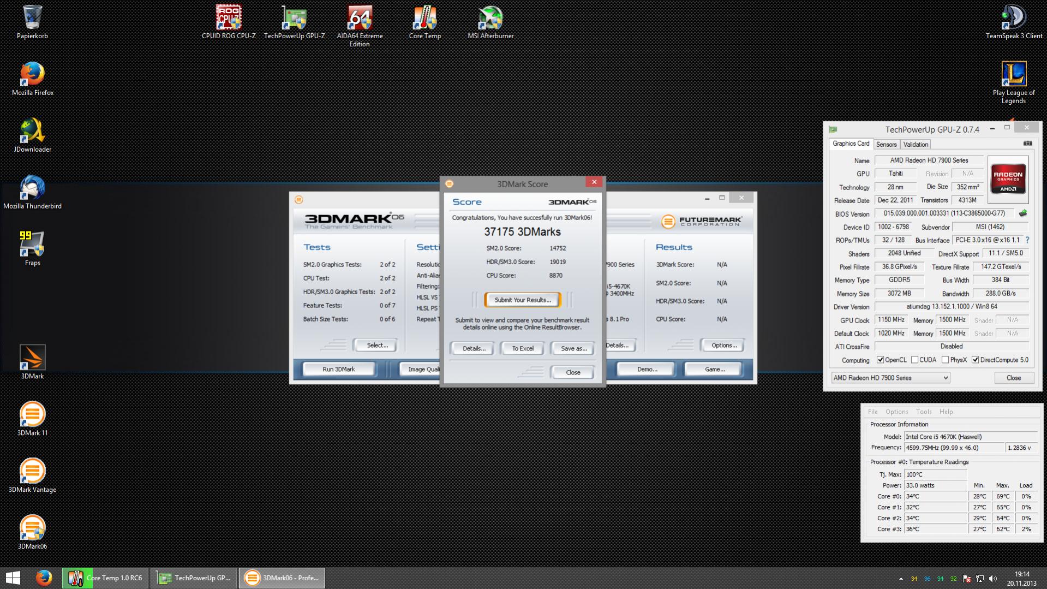Click To Excel button
The height and width of the screenshot is (589, 1047).
click(x=523, y=348)
